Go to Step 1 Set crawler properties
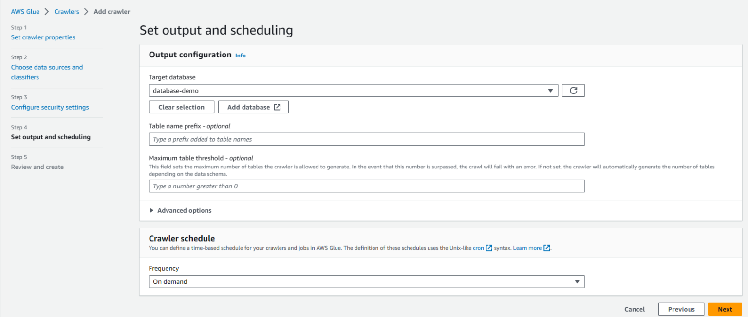Image resolution: width=748 pixels, height=317 pixels. tap(43, 37)
